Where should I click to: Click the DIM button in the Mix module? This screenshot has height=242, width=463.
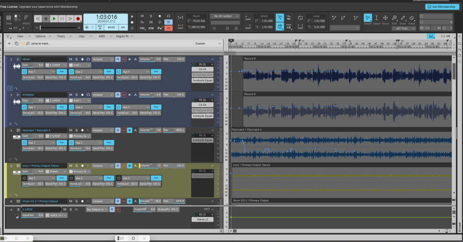click(151, 28)
